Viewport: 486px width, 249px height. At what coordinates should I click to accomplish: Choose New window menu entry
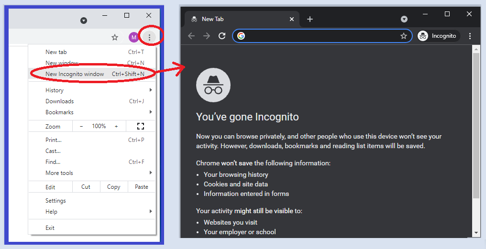(x=92, y=63)
